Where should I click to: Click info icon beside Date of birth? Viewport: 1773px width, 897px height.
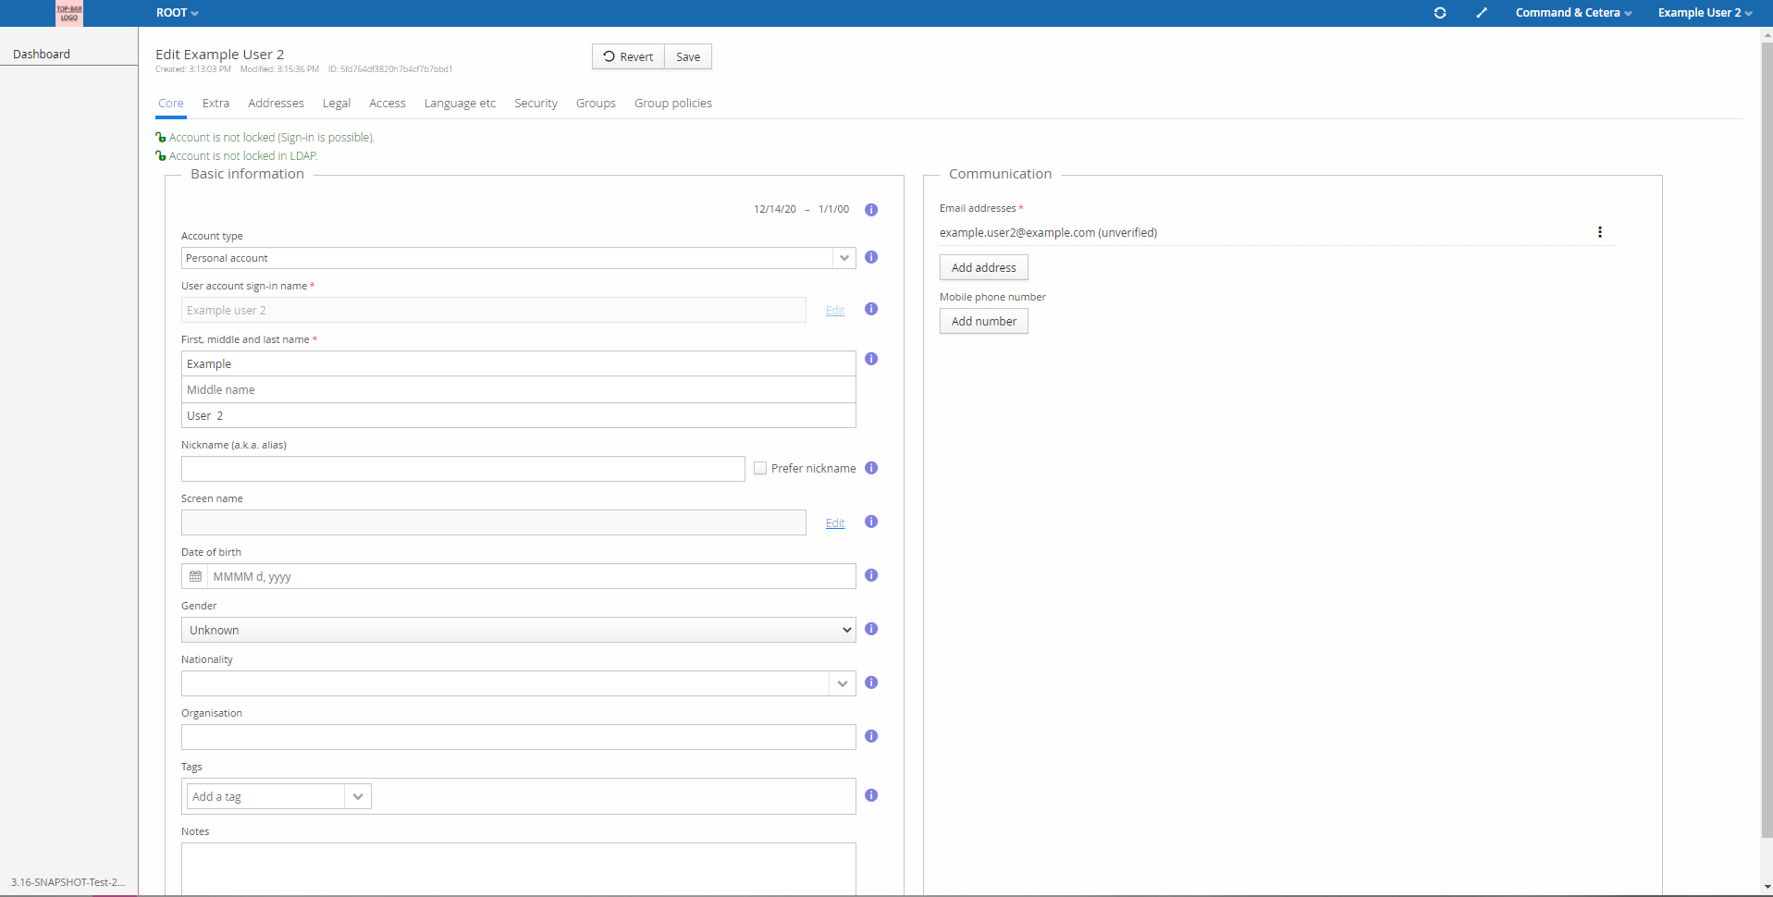(x=870, y=575)
